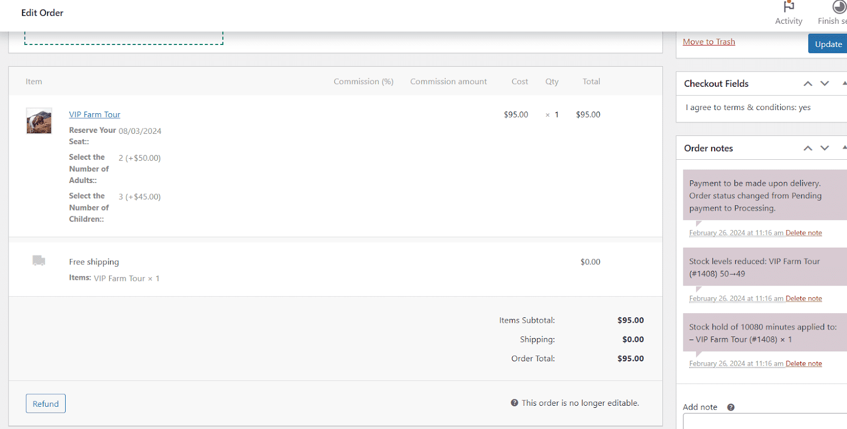Delete the Stock levels reduced note
The image size is (847, 429).
point(804,298)
